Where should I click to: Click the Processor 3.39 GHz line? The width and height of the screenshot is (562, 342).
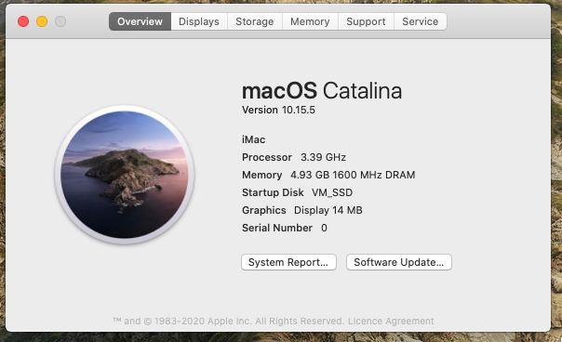point(294,157)
